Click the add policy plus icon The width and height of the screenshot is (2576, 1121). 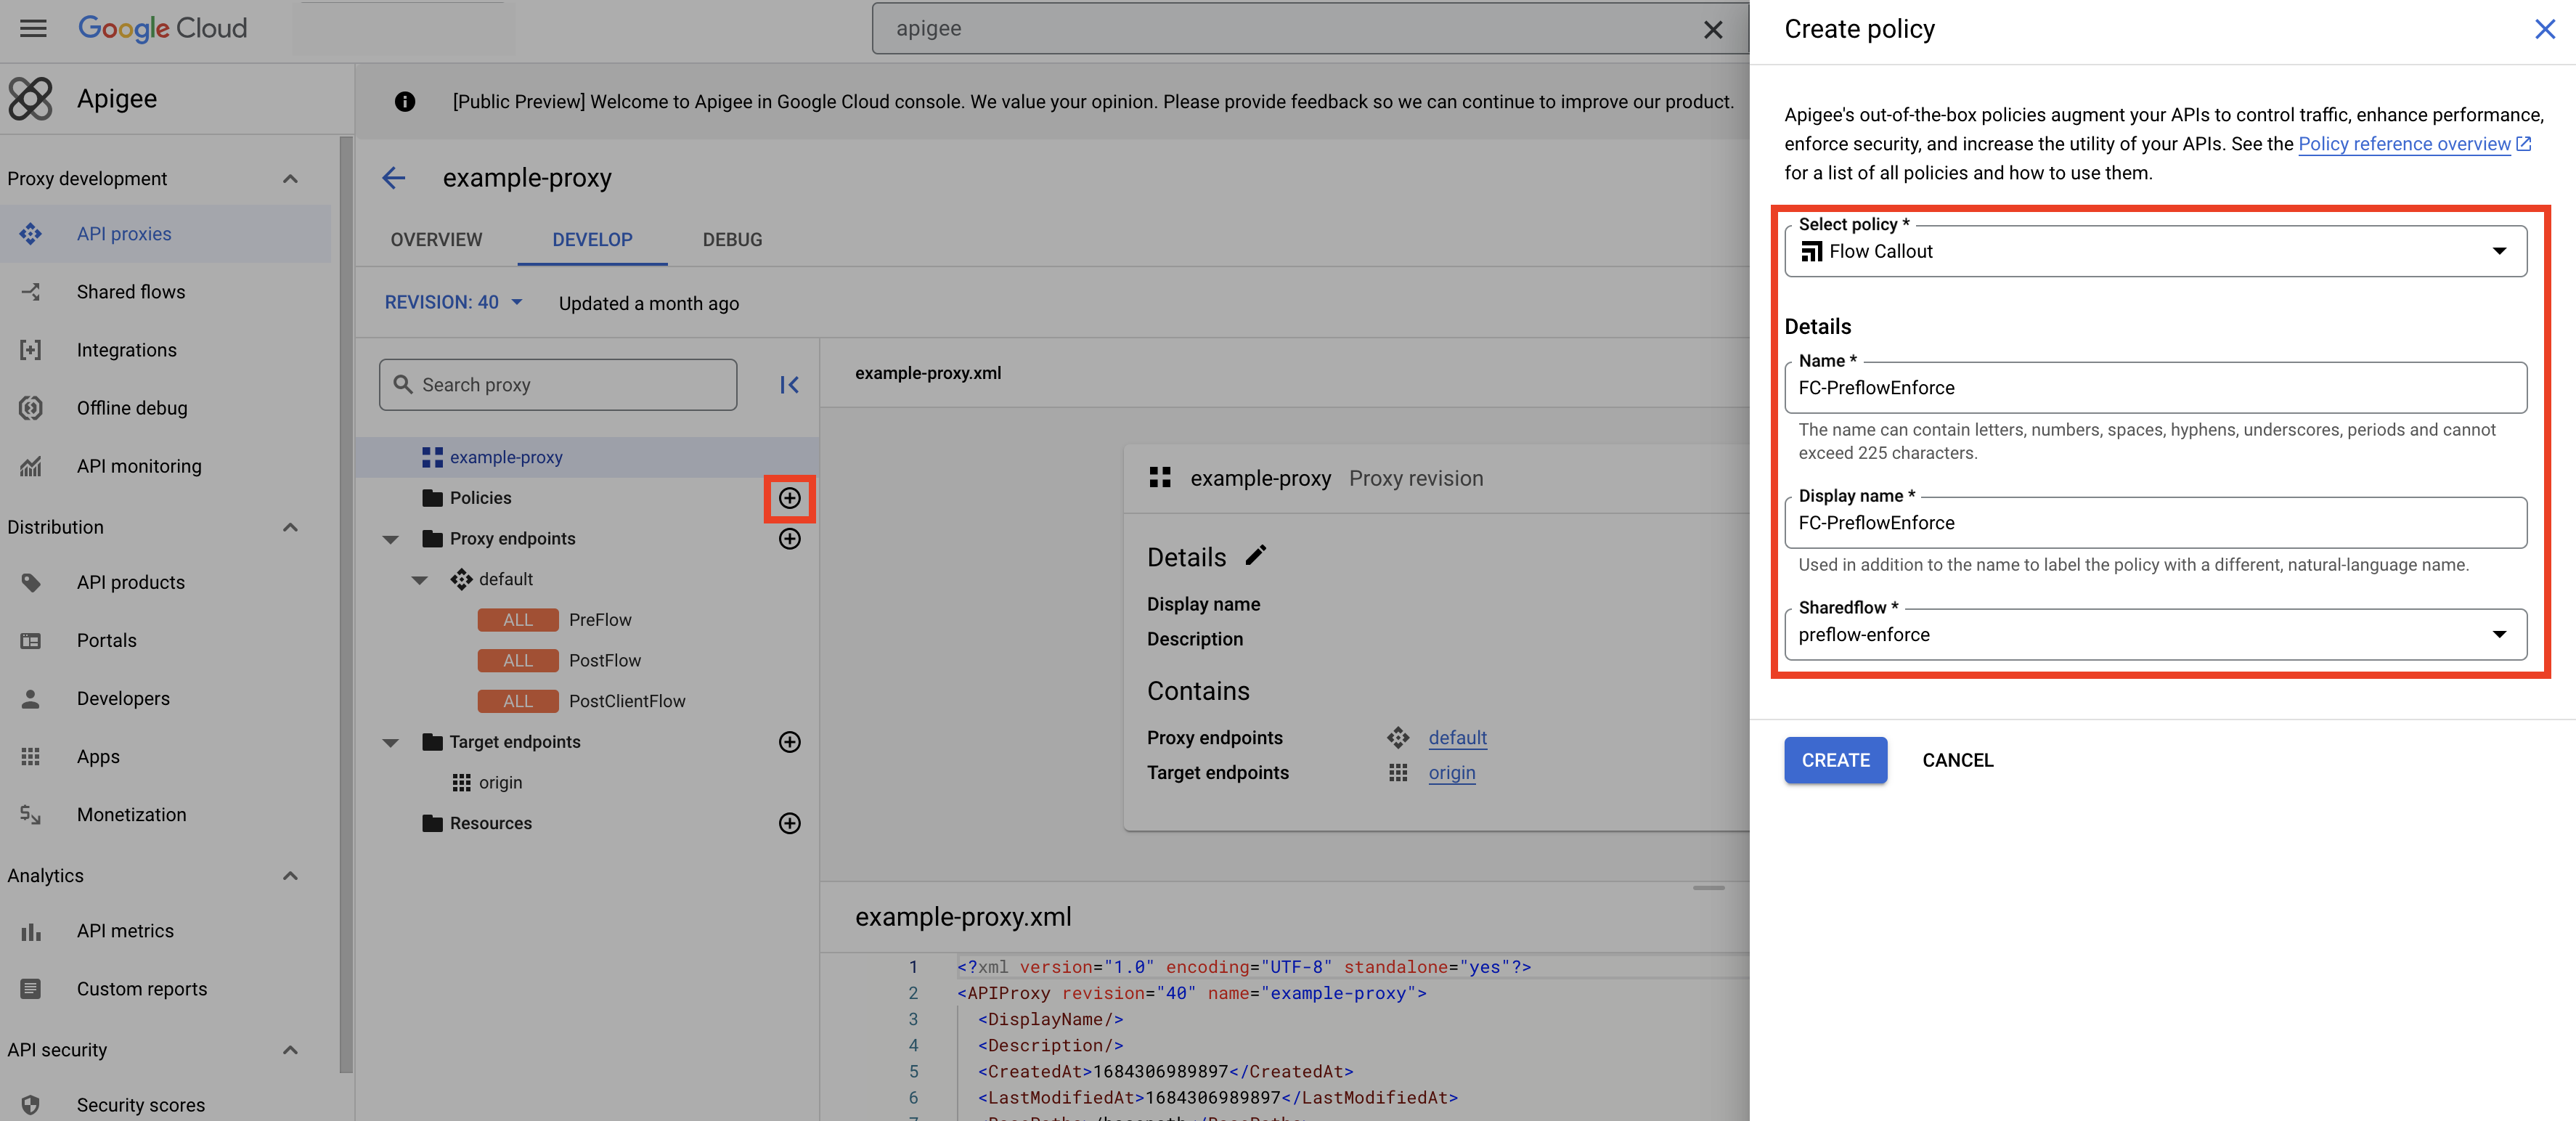789,498
